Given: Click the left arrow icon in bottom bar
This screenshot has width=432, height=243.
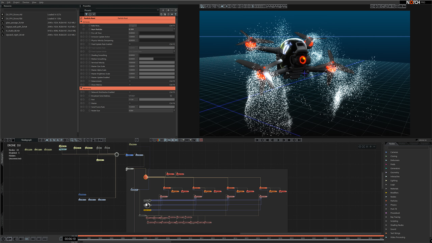Looking at the screenshot, I should tap(21, 239).
